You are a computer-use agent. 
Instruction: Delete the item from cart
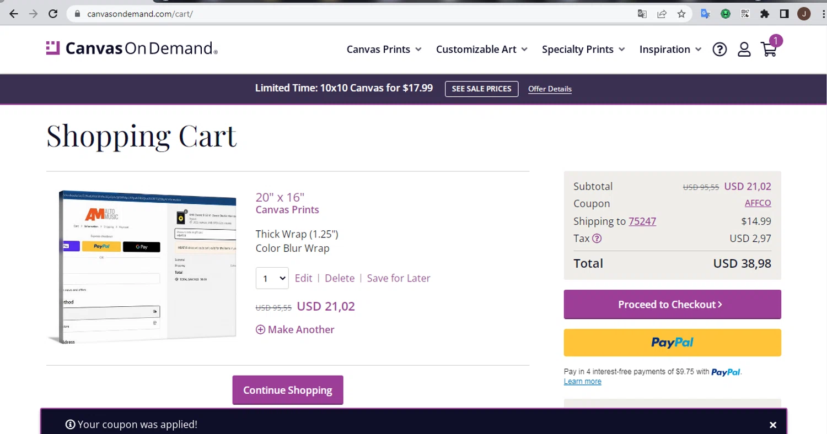pos(340,278)
